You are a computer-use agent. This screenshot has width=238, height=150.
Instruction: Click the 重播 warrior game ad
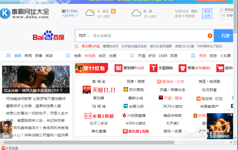[x=6, y=130]
